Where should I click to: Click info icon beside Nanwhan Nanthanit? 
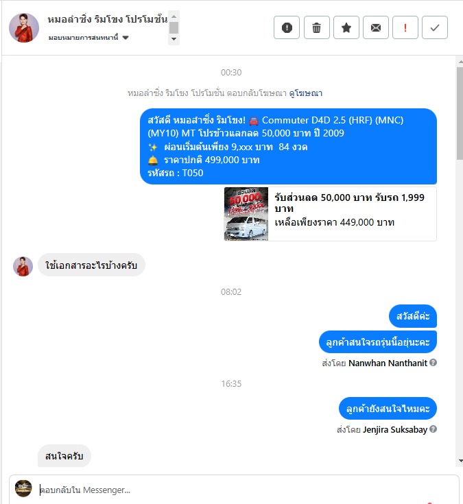coord(433,363)
